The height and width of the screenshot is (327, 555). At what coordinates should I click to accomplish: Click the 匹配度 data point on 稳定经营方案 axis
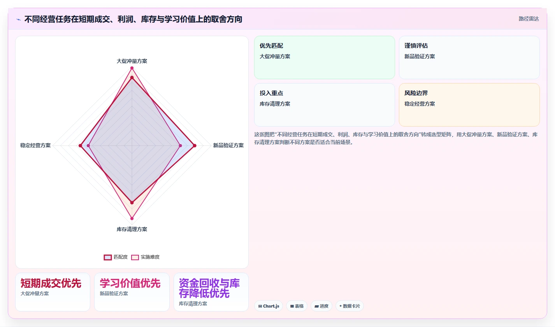(80, 146)
